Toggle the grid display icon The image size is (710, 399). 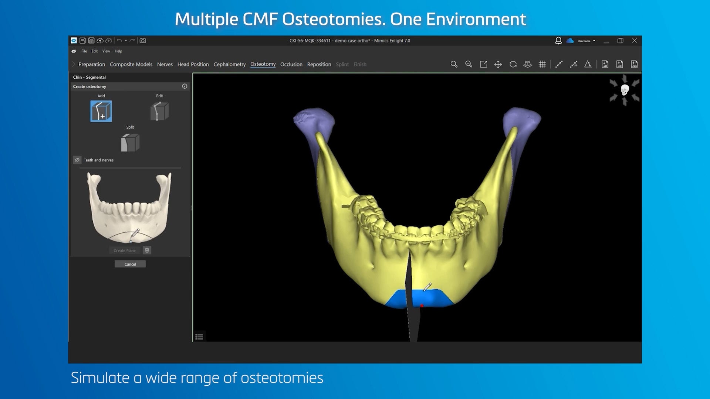coord(542,64)
